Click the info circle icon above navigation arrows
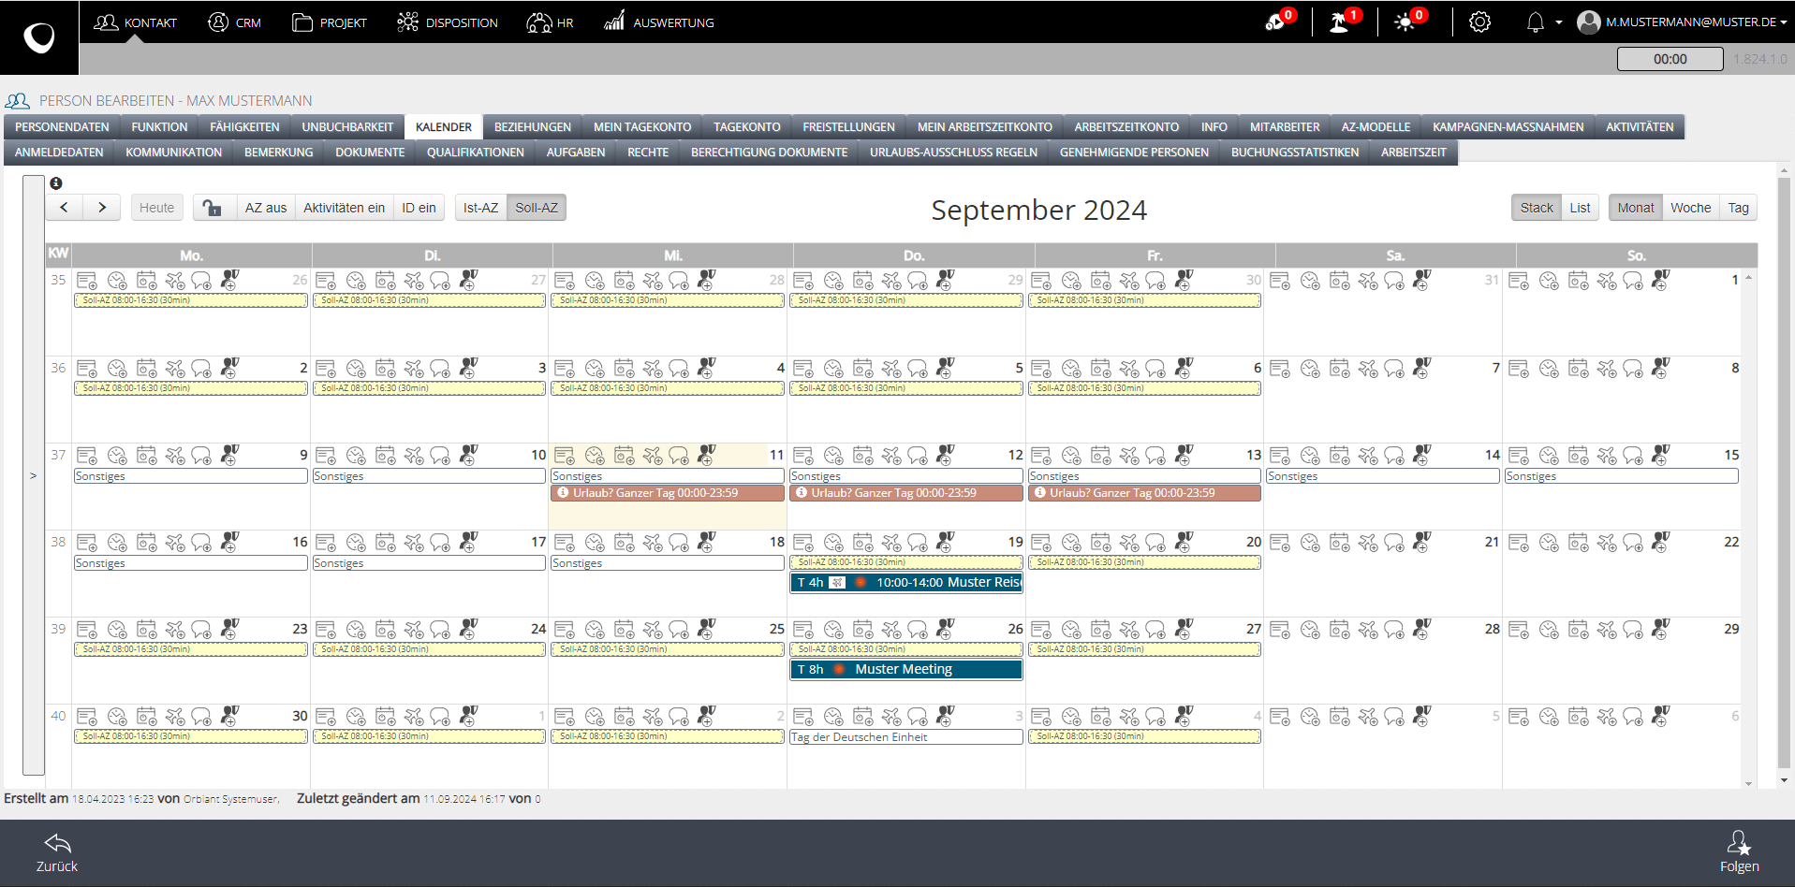 click(56, 183)
